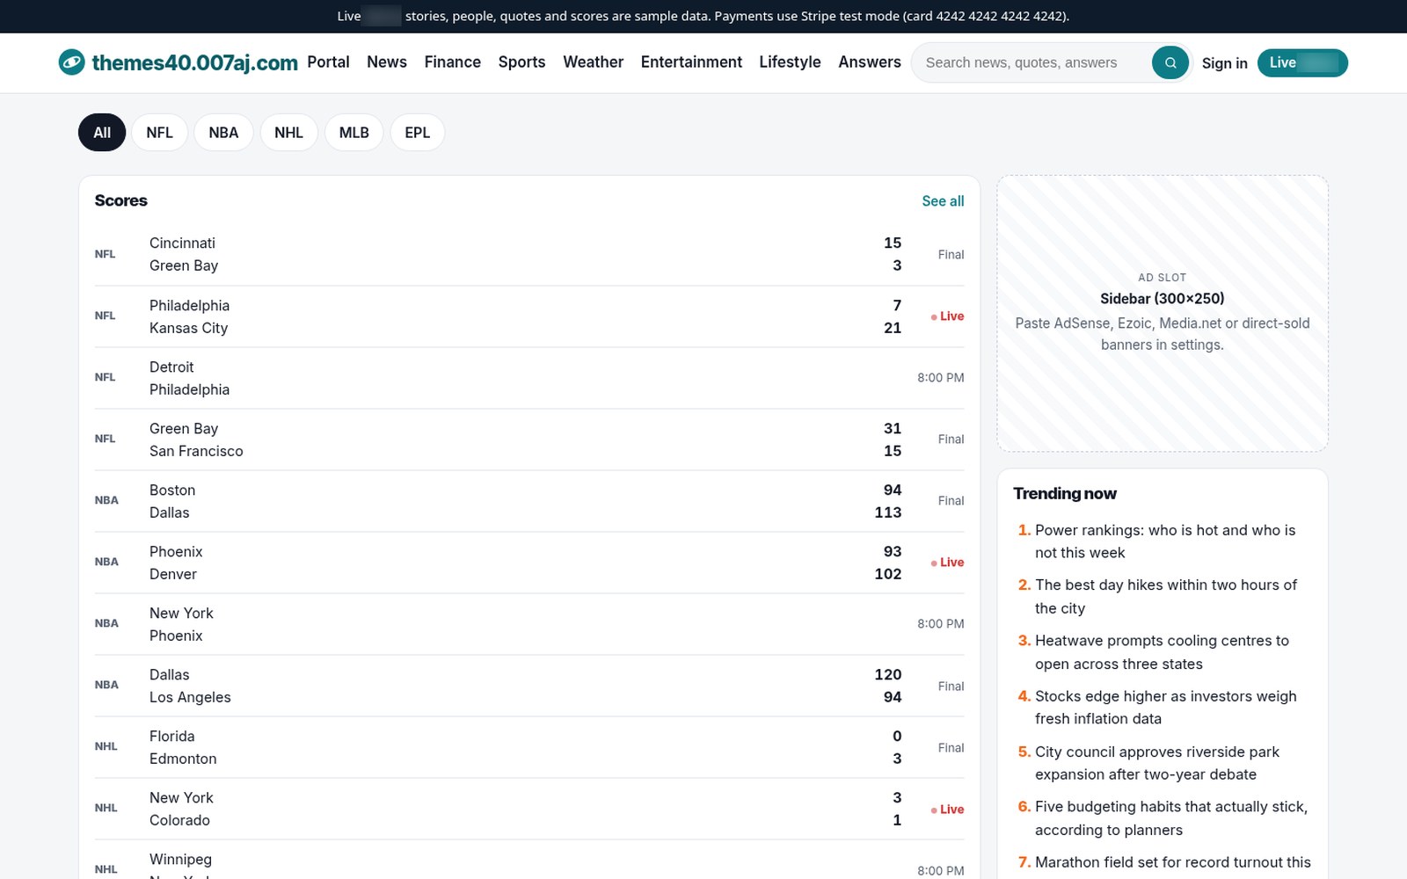Filter scores by EPL
The width and height of the screenshot is (1407, 879).
(417, 133)
